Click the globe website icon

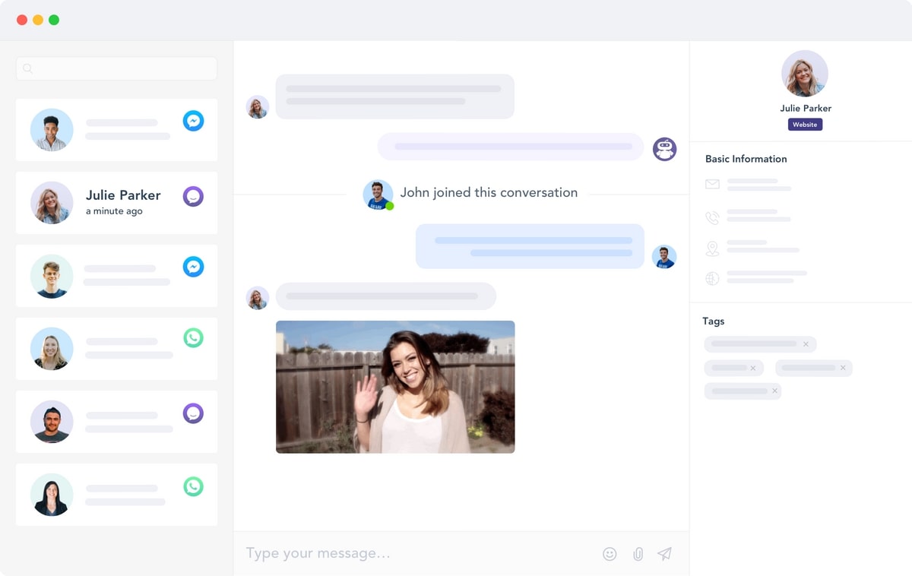tap(712, 279)
